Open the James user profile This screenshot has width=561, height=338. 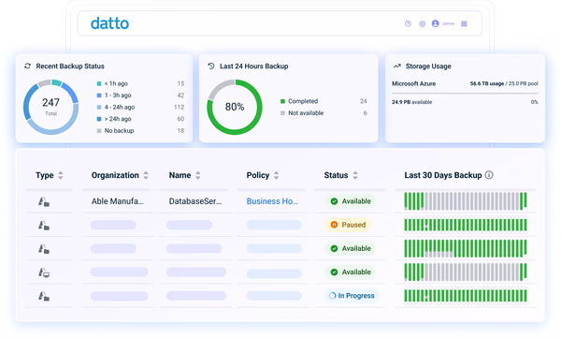point(443,23)
